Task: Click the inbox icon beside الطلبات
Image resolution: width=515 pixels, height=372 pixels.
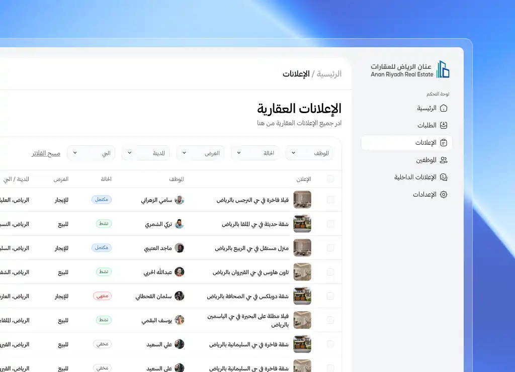Action: 444,125
